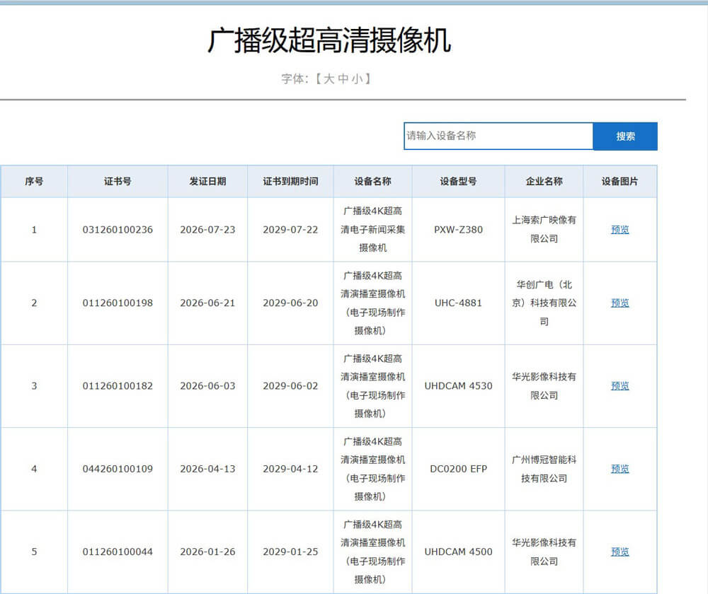Click the 企业名称 column header
The height and width of the screenshot is (594, 708).
pyautogui.click(x=544, y=181)
